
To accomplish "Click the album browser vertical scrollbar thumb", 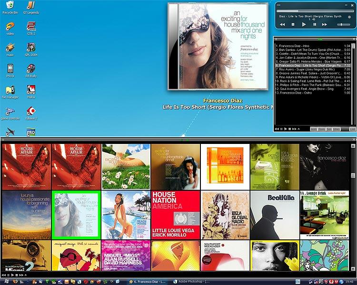I will coord(353,175).
